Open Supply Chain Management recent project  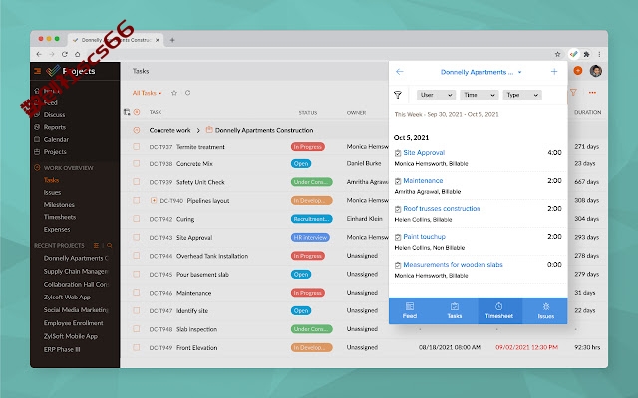[x=76, y=271]
